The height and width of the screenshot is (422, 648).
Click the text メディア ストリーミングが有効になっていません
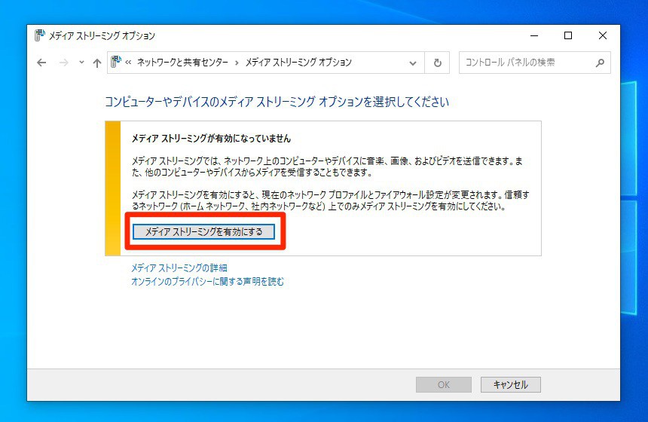point(211,139)
